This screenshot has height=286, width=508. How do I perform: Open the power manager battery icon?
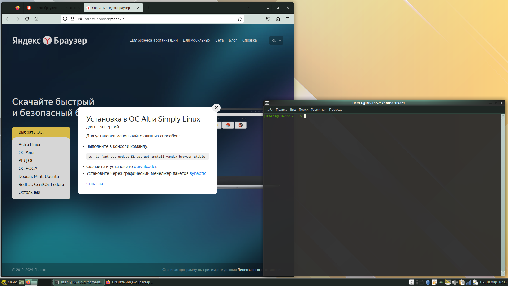pos(475,282)
